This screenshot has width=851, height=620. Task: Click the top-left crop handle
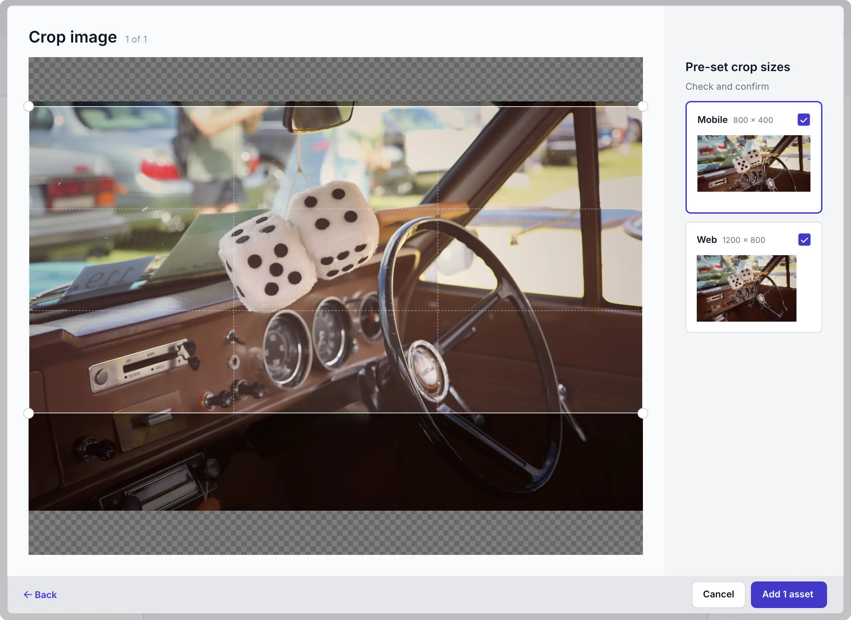(x=29, y=106)
